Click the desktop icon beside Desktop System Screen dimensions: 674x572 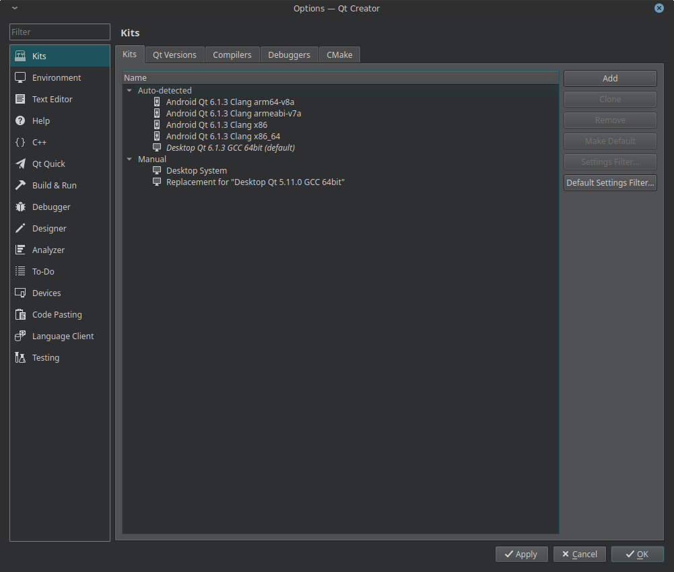(x=157, y=171)
